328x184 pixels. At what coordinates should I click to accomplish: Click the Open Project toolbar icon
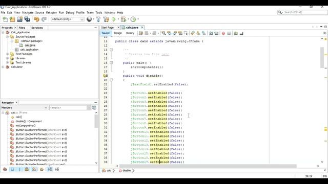[19, 19]
